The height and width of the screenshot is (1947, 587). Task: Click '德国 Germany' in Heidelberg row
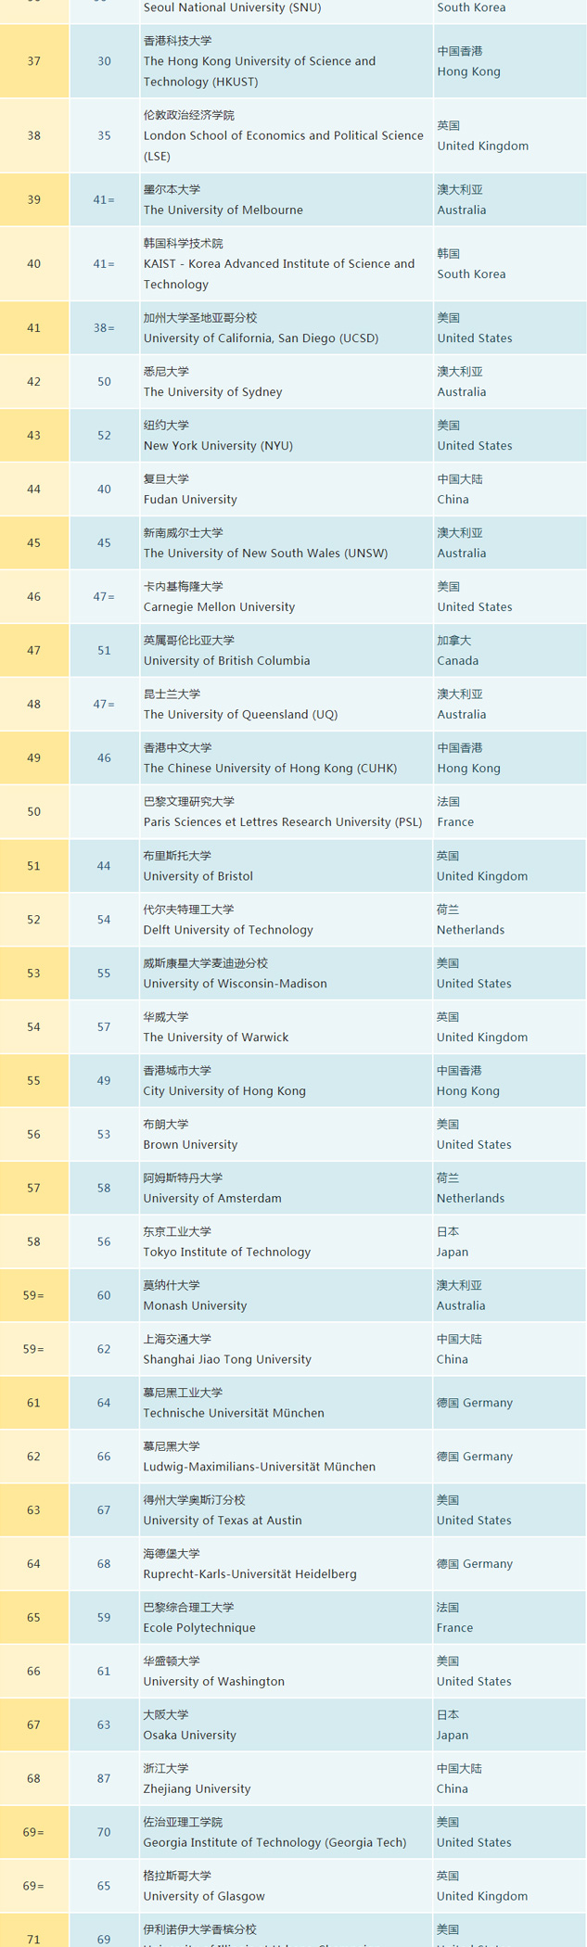coord(475,1565)
